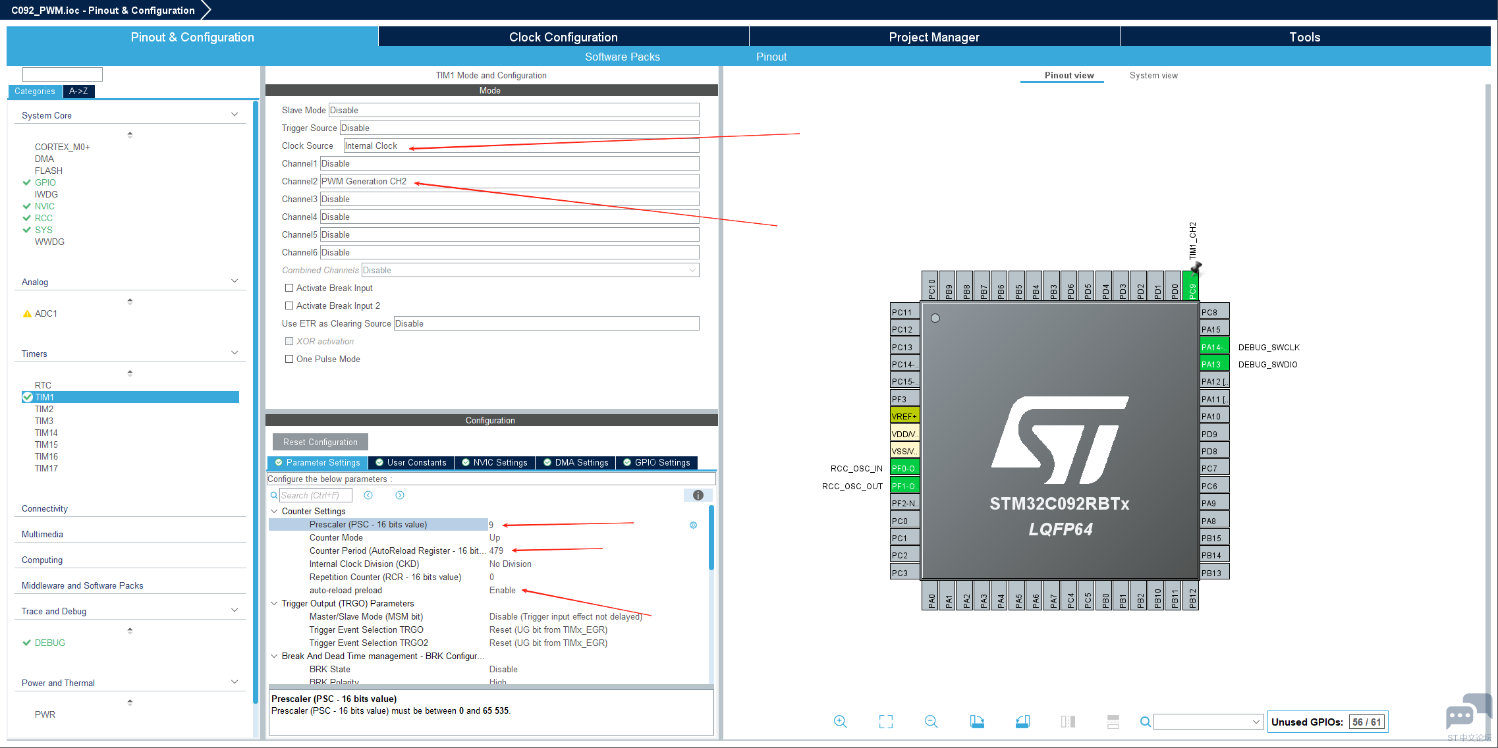Click the gear icon beside Prescaler
Viewport: 1498px width, 748px height.
pos(693,525)
